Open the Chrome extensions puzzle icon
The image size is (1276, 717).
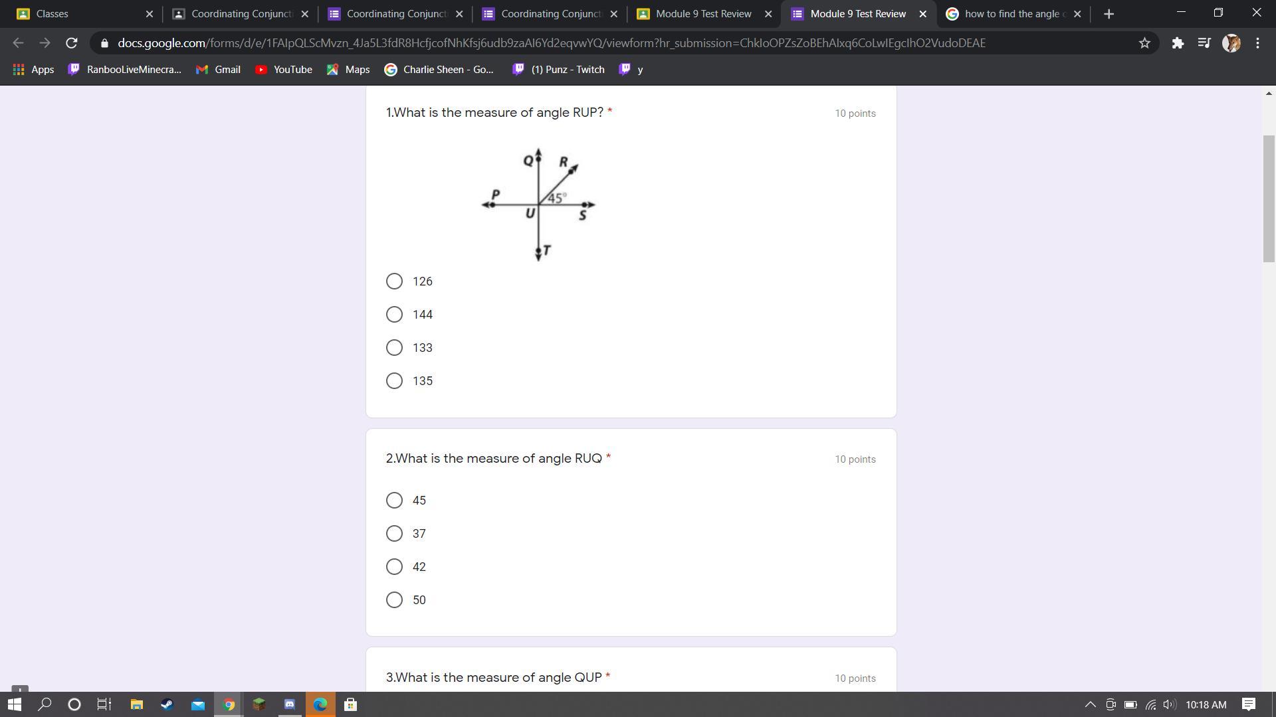click(1178, 43)
